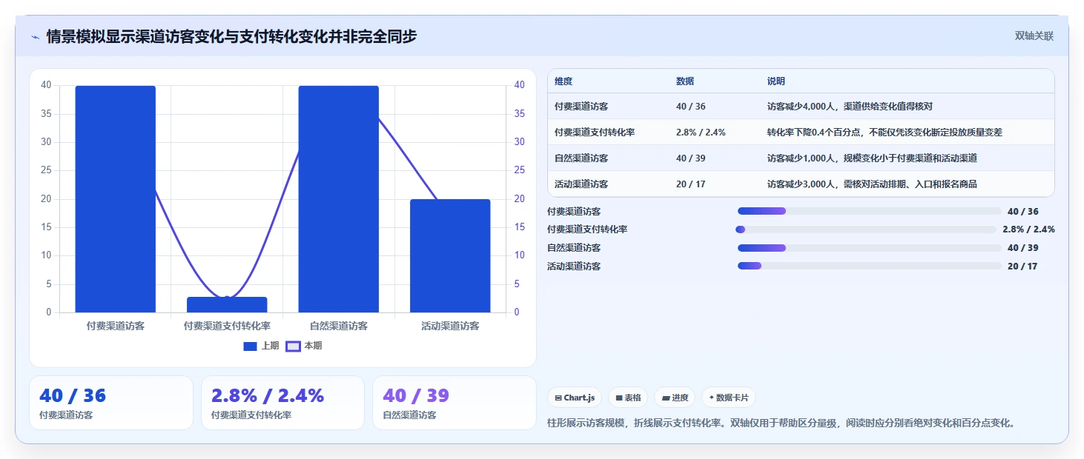Click the blue 自然渠道访客 bar in the chart
1084x459 pixels.
(339, 199)
